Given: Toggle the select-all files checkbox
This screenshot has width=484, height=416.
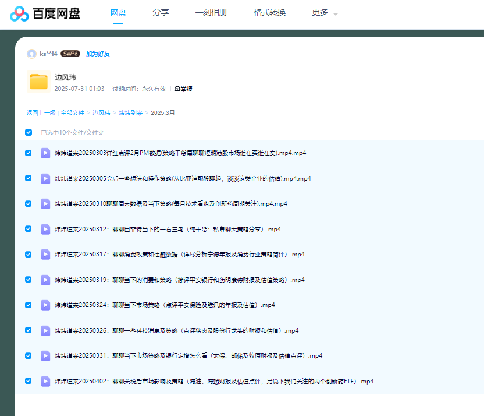Looking at the screenshot, I should point(29,132).
